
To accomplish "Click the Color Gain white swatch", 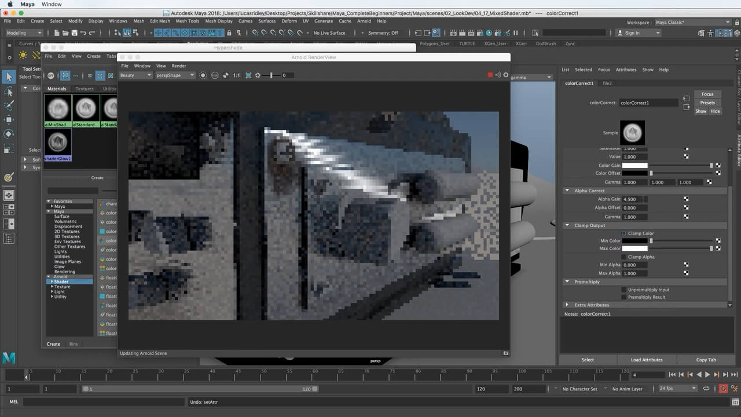I will [x=634, y=166].
